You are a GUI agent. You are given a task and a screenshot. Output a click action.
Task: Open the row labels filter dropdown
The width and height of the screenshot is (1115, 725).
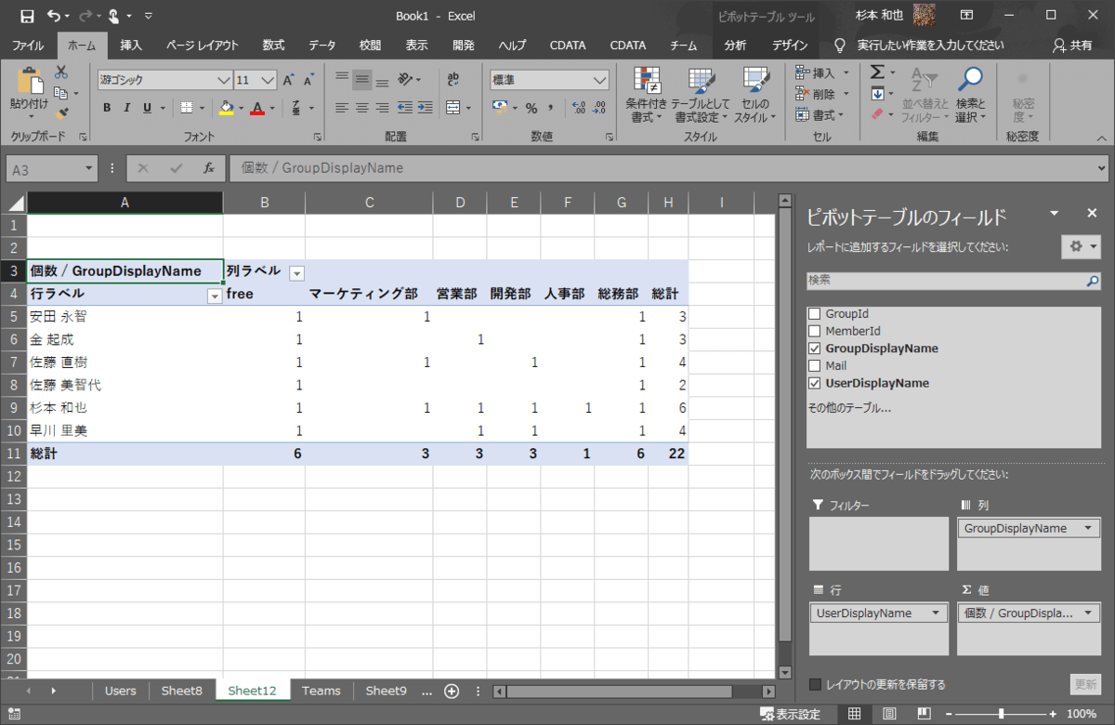coord(215,296)
